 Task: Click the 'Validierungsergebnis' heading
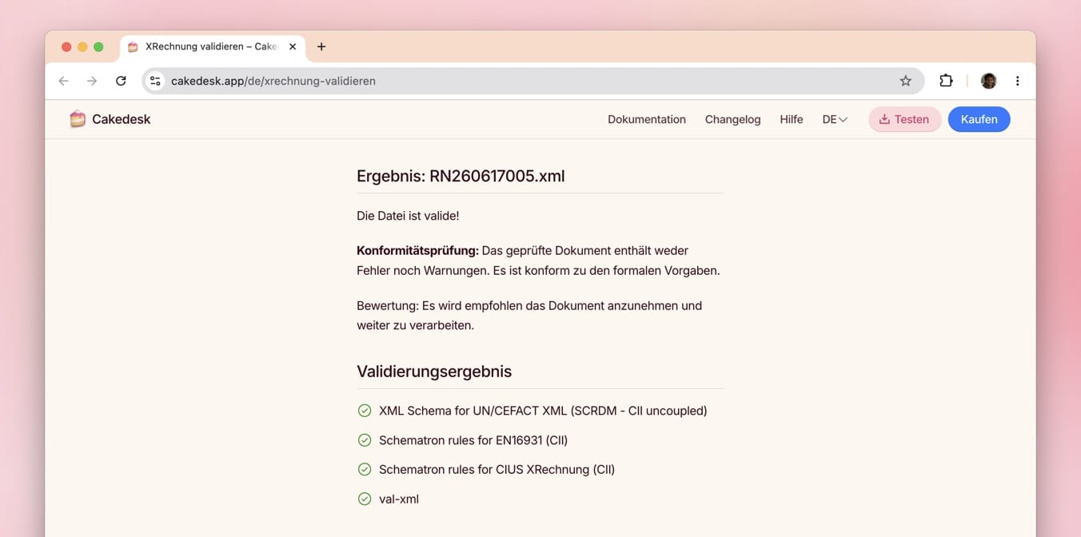pos(434,372)
